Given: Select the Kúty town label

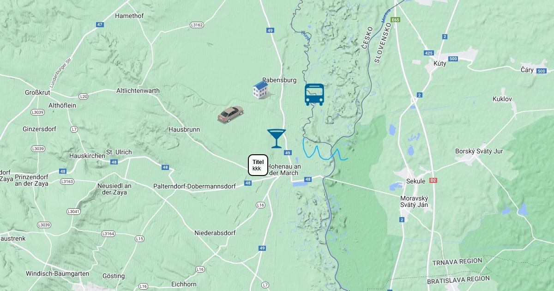Looking at the screenshot, I should pos(440,63).
